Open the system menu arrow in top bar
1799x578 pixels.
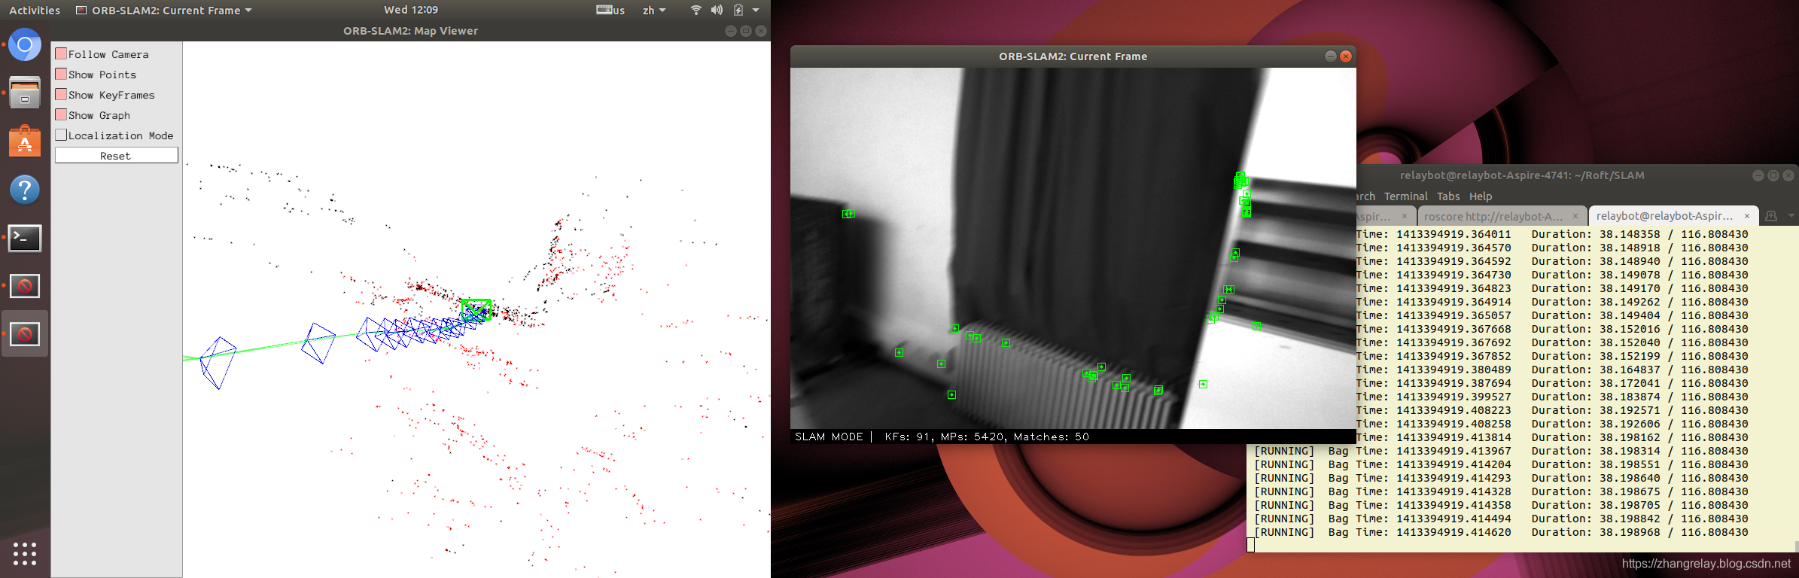click(x=756, y=10)
